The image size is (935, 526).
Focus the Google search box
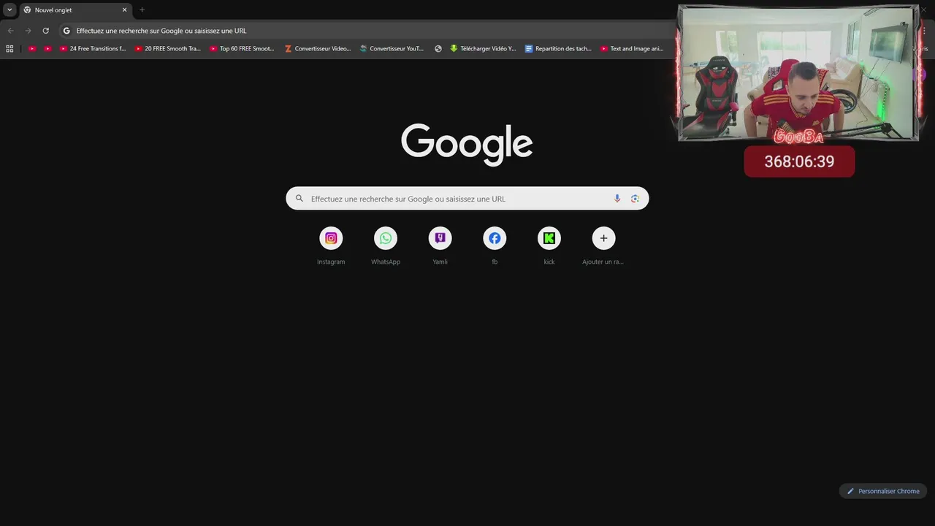467,199
